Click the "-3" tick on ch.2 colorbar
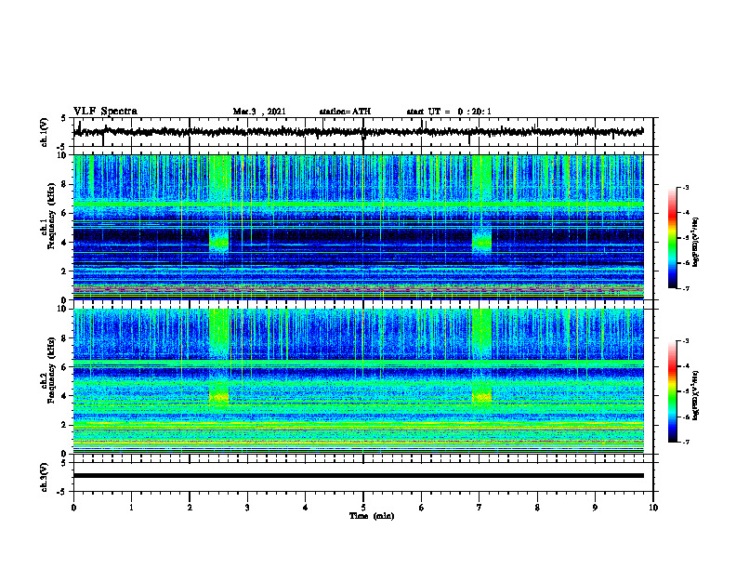This screenshot has height=569, width=736. [686, 341]
